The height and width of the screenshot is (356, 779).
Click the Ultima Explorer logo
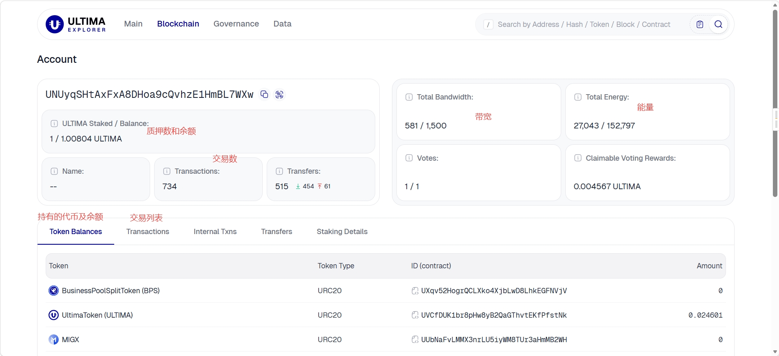(x=75, y=24)
